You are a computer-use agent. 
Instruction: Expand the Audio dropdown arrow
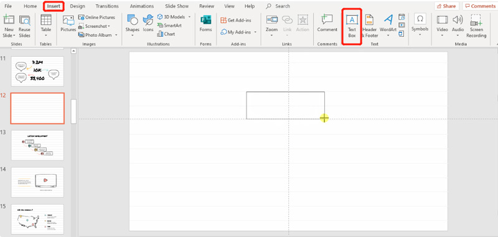458,35
